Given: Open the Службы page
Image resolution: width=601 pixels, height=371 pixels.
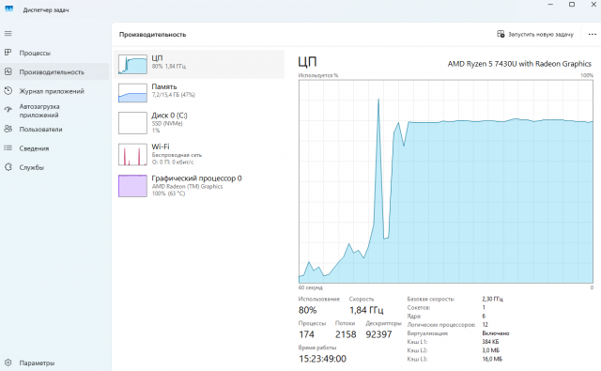Looking at the screenshot, I should [x=54, y=167].
